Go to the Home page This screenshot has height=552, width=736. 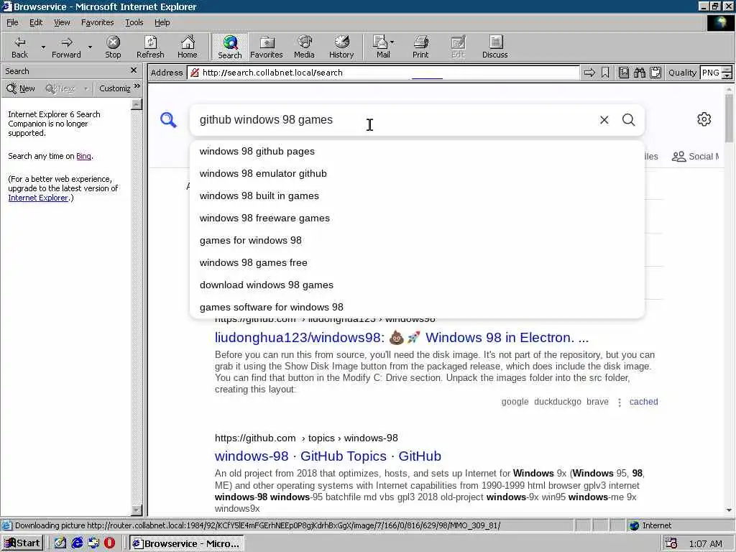click(x=188, y=47)
